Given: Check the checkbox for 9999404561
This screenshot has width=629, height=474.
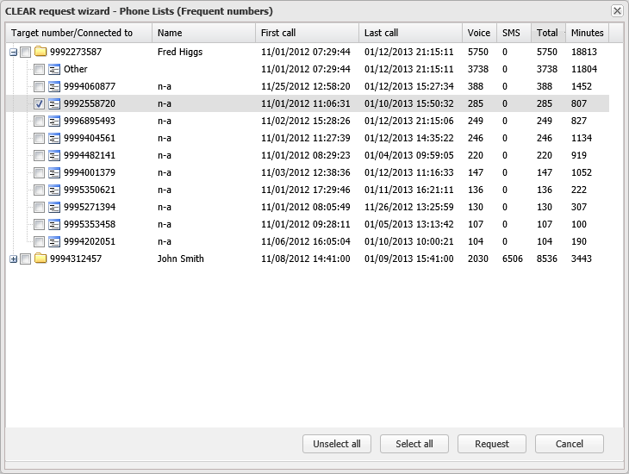Looking at the screenshot, I should [40, 138].
